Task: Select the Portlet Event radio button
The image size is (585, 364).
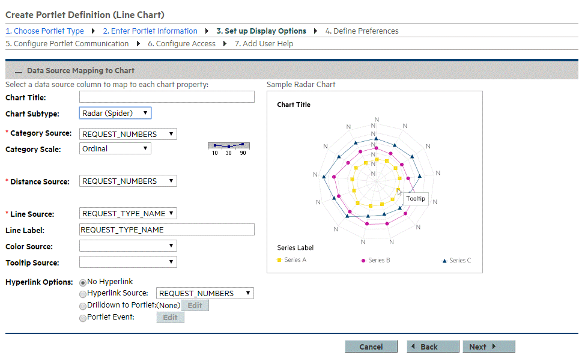Action: [x=82, y=318]
